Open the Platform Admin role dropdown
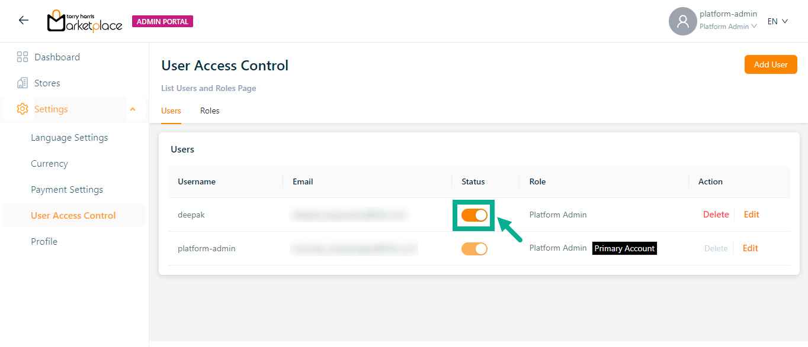Screen dimensions: 808x347 coord(728,27)
